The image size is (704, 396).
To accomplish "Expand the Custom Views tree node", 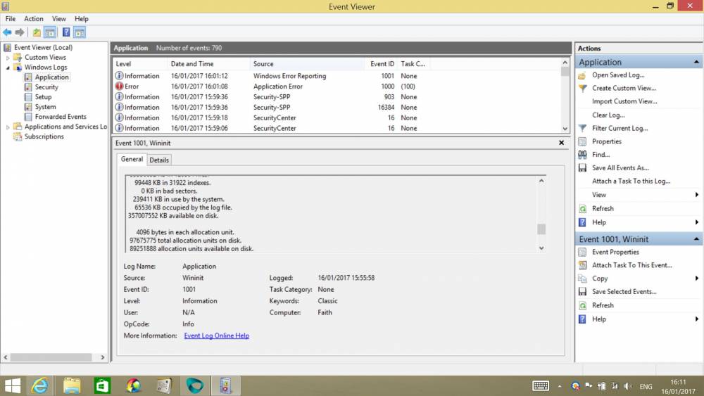I will coord(8,58).
